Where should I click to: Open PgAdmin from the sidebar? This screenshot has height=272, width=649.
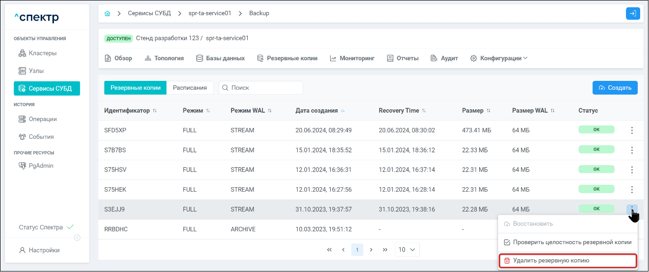click(41, 166)
